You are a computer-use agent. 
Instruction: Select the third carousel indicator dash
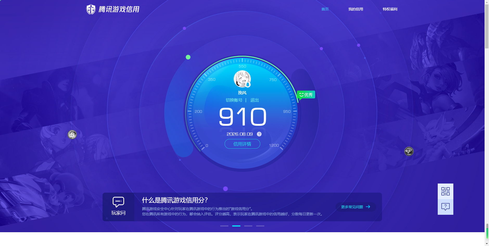[248, 226]
